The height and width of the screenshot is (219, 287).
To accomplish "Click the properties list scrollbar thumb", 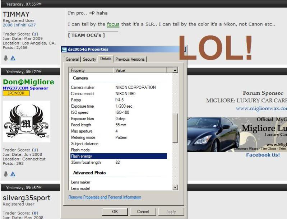I will coord(175,128).
